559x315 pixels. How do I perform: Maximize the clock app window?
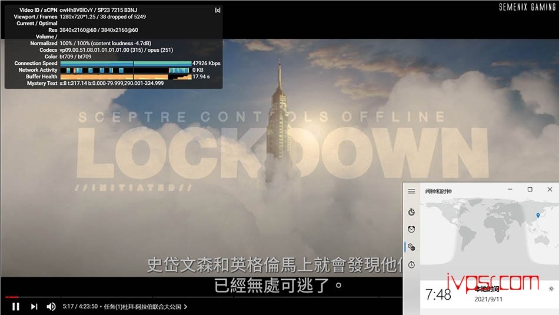tap(530, 190)
